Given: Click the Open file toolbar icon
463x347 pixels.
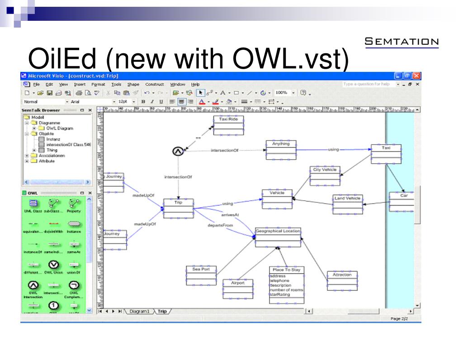Looking at the screenshot, I should pyautogui.click(x=40, y=93).
